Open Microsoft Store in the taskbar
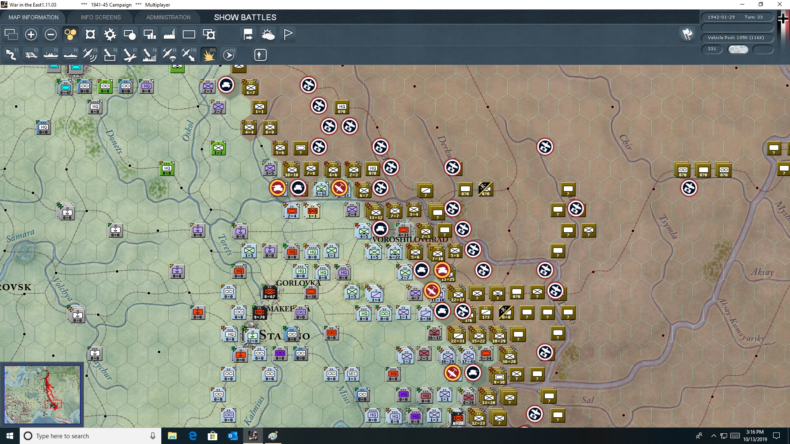The image size is (790, 444). point(212,436)
